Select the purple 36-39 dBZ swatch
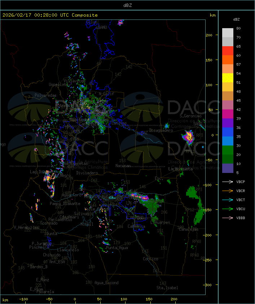The width and height of the screenshot is (255, 304). pos(228,123)
